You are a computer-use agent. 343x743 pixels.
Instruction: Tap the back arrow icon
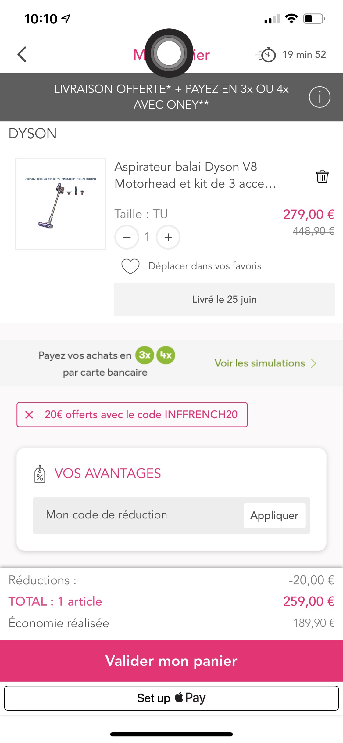22,54
